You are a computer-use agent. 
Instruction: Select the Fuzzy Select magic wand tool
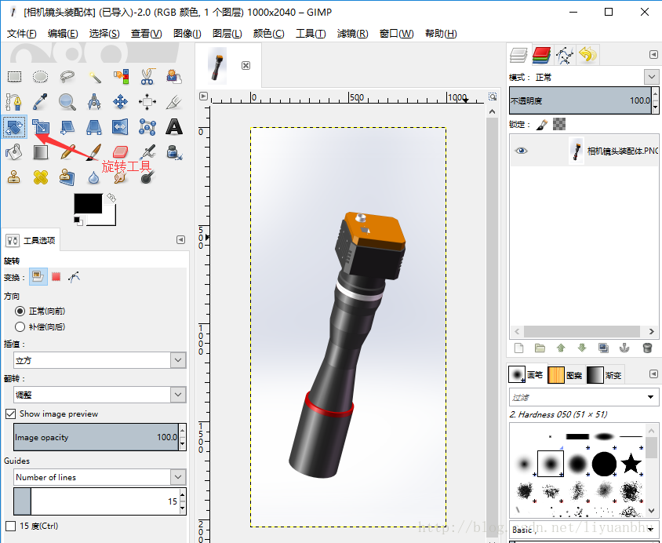pos(94,76)
